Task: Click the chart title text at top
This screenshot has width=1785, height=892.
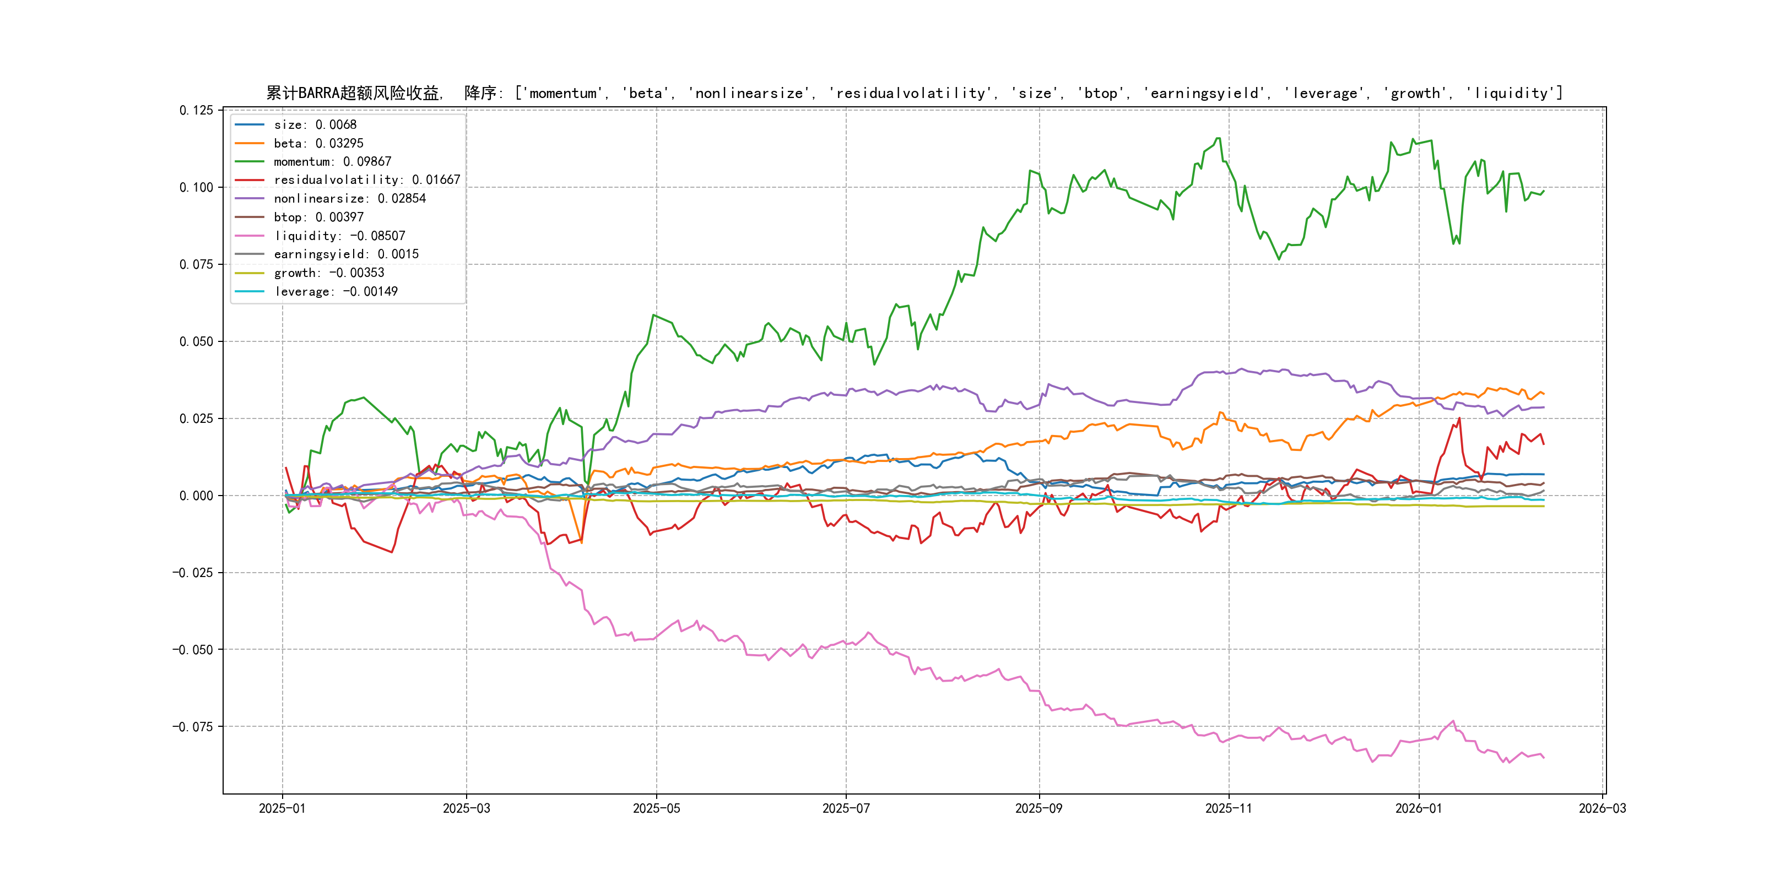Action: 914,93
